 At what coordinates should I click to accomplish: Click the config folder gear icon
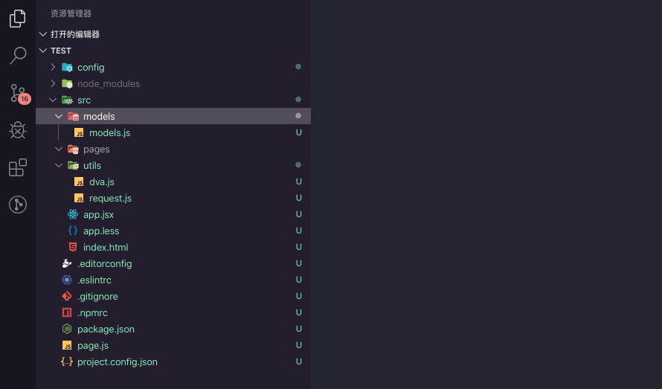pos(67,67)
